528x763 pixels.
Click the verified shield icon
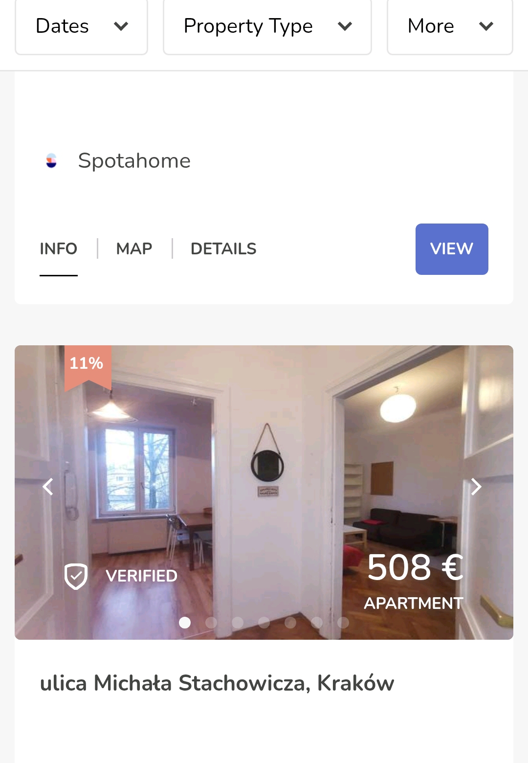pyautogui.click(x=76, y=576)
